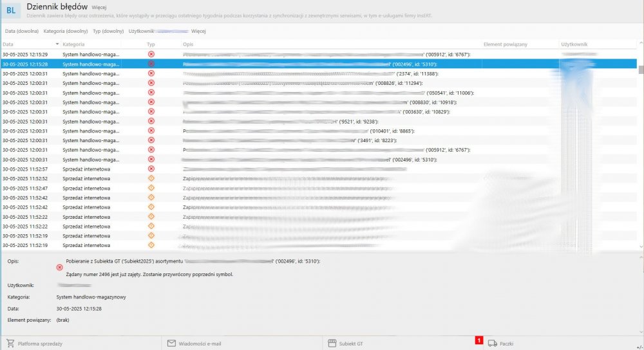The width and height of the screenshot is (644, 350).
Task: Click Więcej link next to Dziennik błędów title
Action: click(99, 7)
